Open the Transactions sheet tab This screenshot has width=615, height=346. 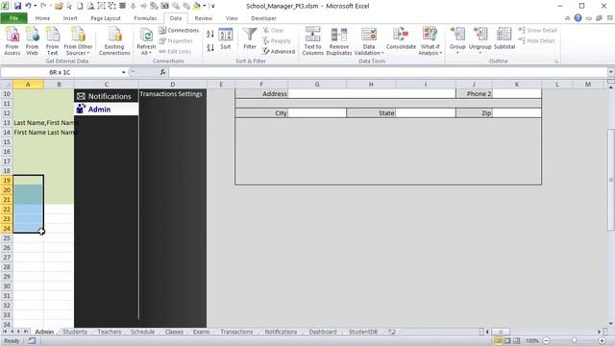(236, 332)
